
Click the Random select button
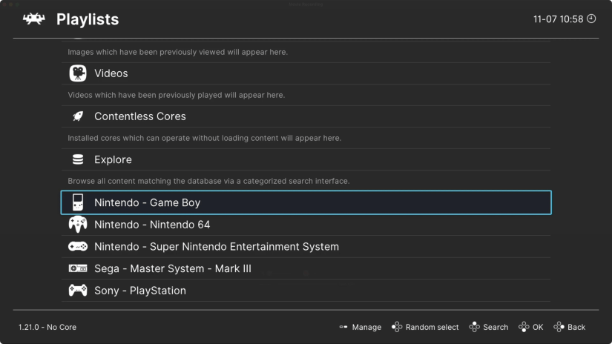point(425,327)
